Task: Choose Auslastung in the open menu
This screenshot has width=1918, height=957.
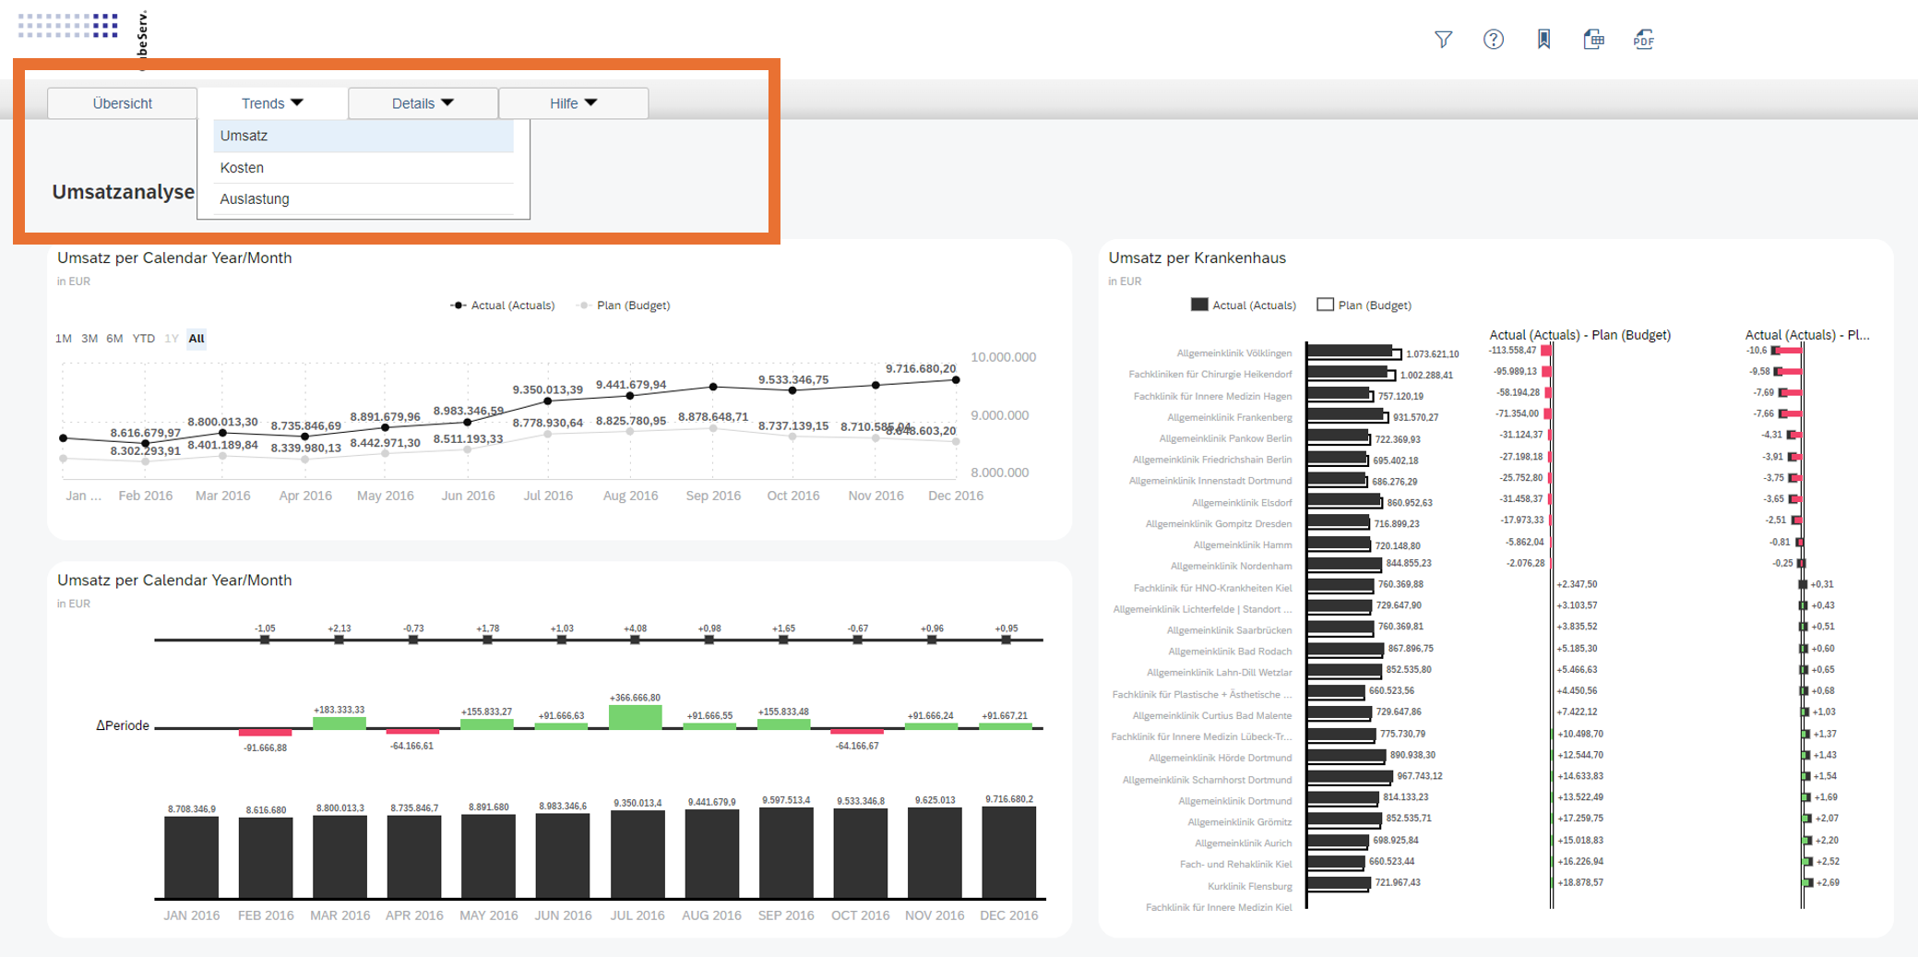Action: 254,198
